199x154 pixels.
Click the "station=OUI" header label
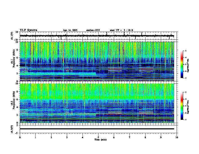[x=93, y=30]
